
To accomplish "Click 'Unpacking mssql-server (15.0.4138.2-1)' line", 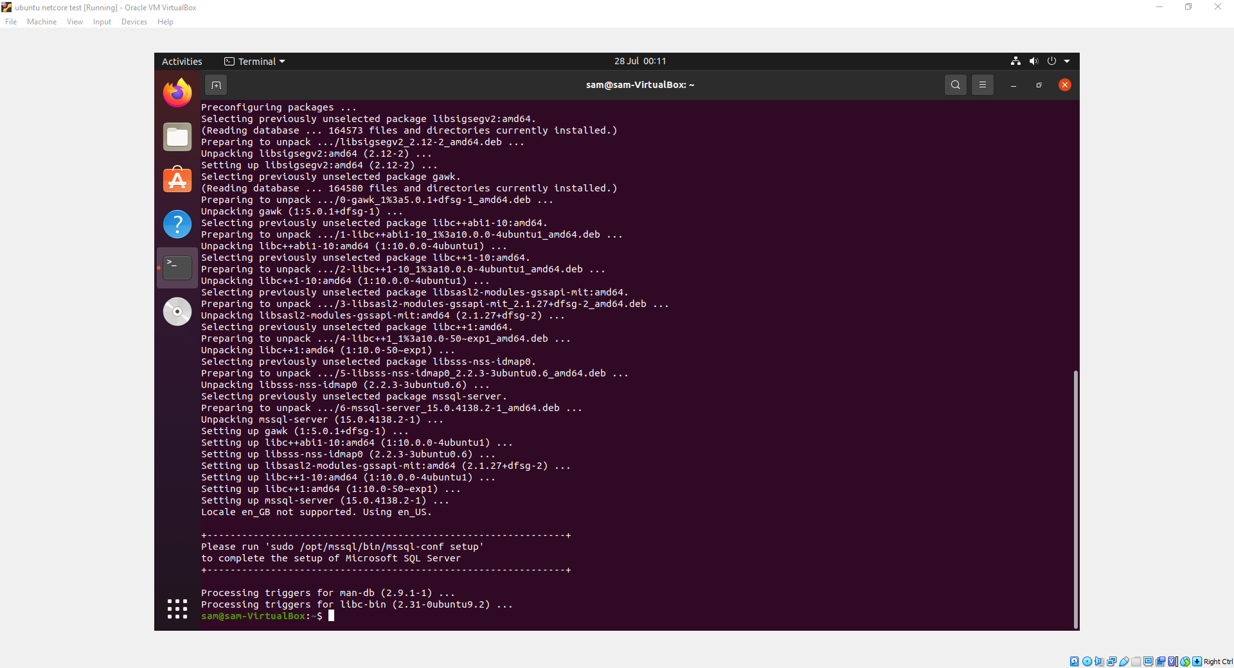I will (322, 419).
